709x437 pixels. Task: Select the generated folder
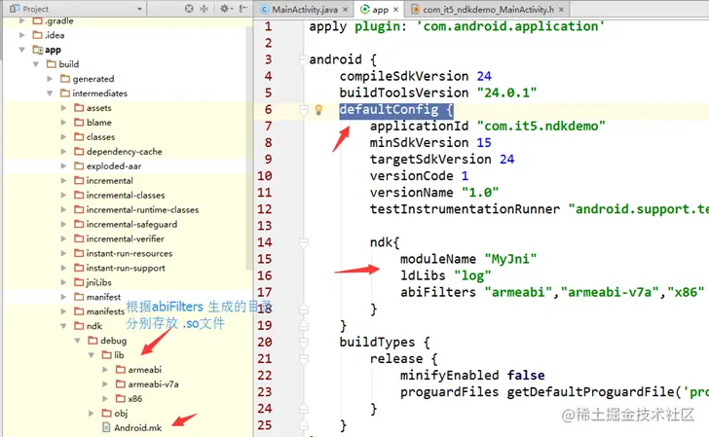88,79
